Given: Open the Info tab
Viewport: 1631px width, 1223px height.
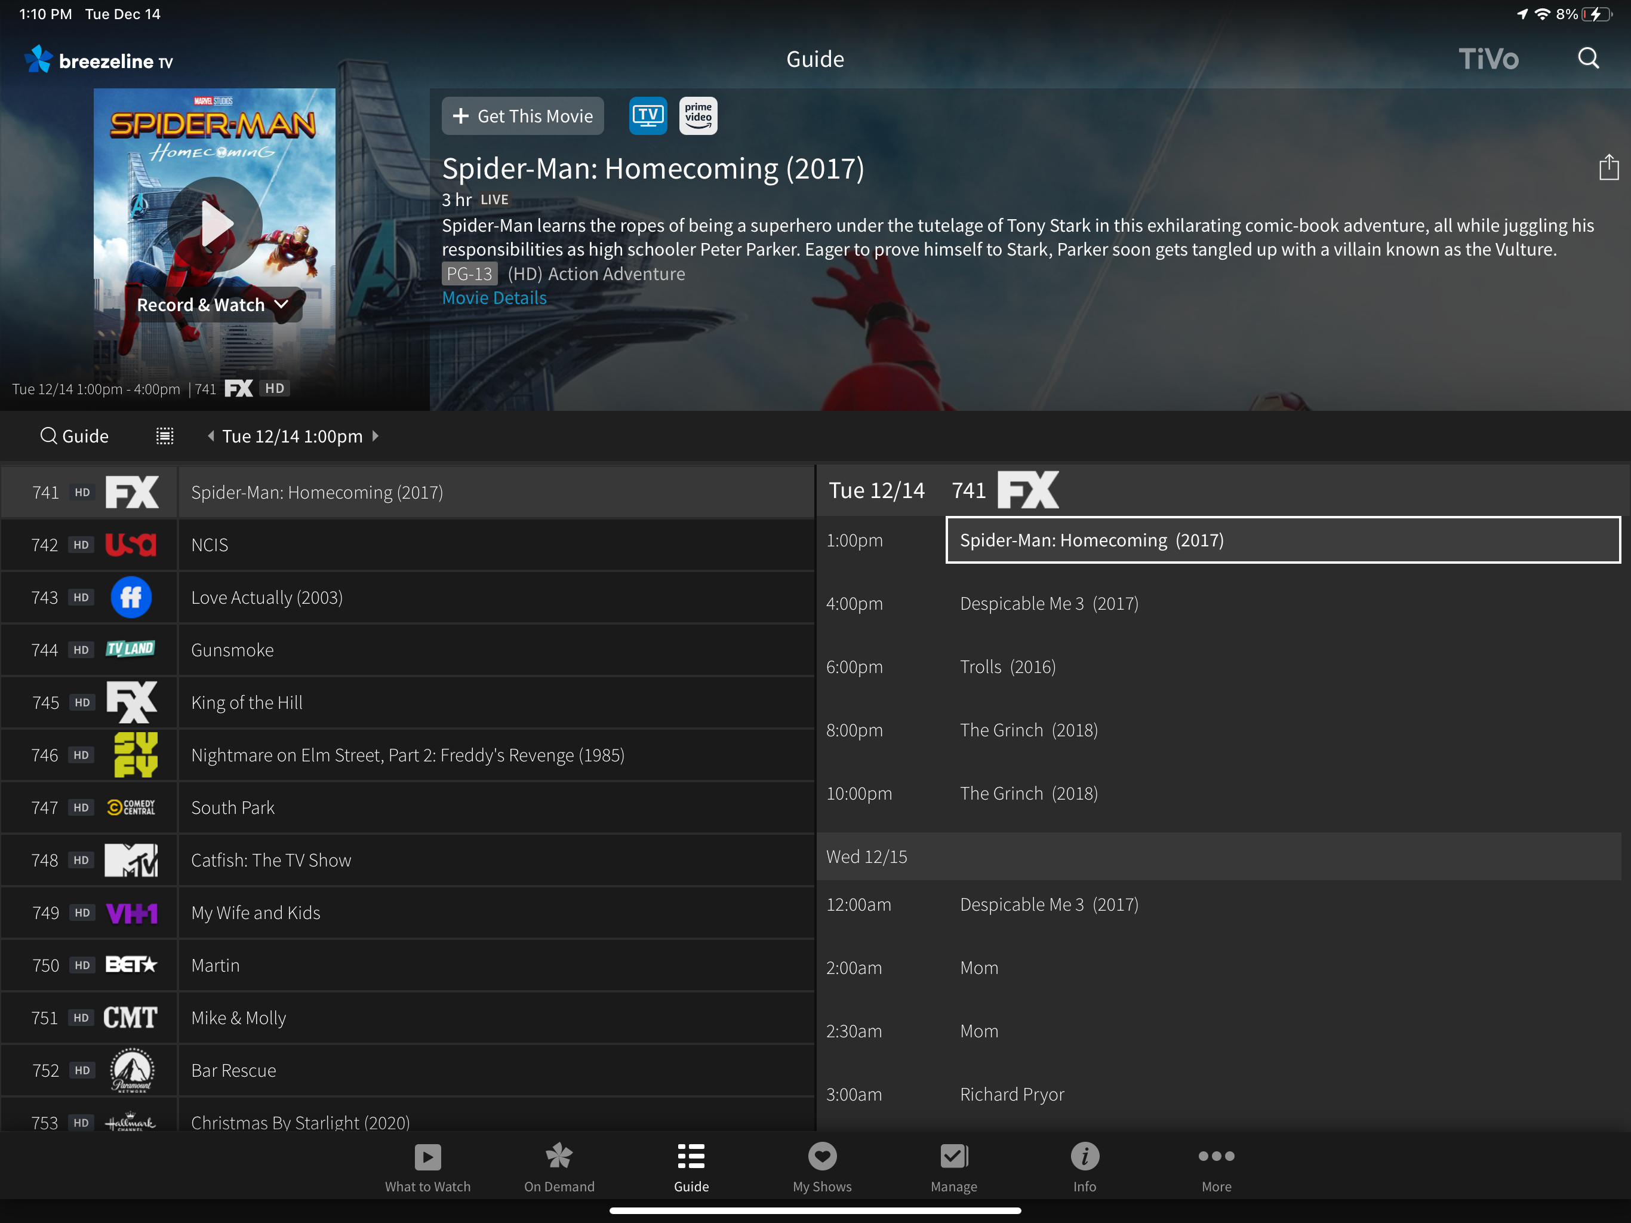Looking at the screenshot, I should coord(1085,1167).
